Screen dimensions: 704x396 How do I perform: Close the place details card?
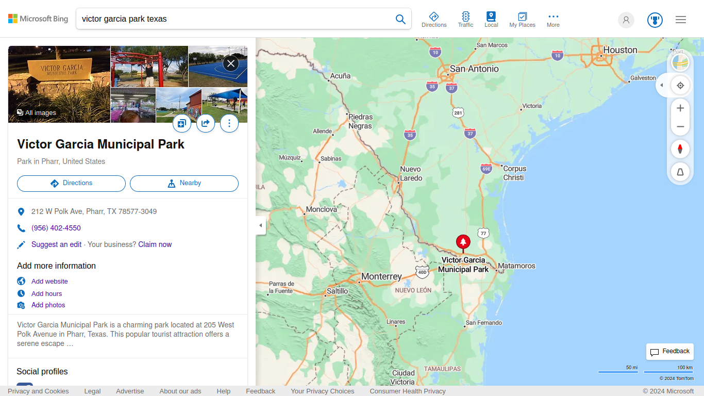230,63
